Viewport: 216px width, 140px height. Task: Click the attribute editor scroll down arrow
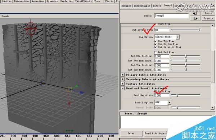(212, 108)
